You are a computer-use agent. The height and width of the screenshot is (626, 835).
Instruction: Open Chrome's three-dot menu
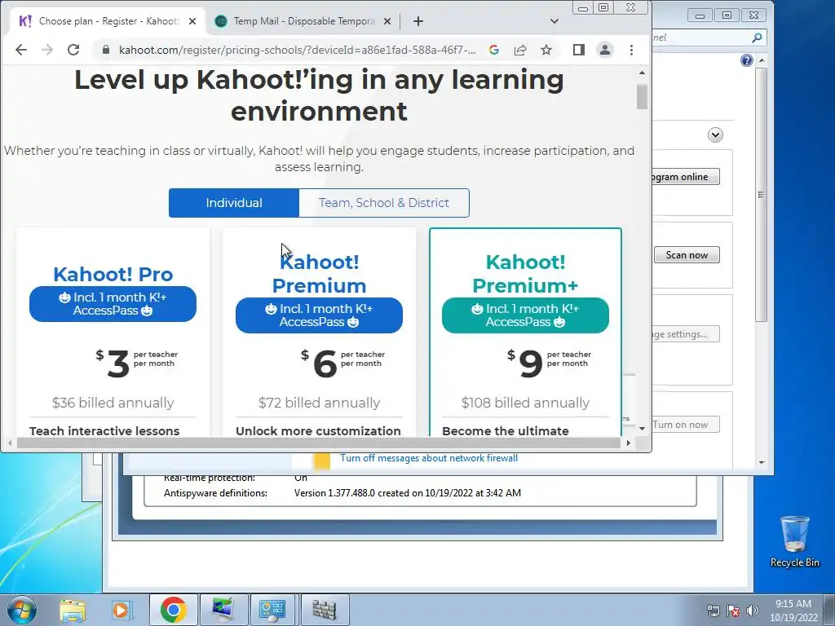point(632,50)
